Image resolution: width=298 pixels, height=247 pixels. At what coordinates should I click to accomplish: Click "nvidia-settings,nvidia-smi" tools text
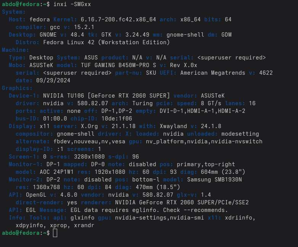159,218
